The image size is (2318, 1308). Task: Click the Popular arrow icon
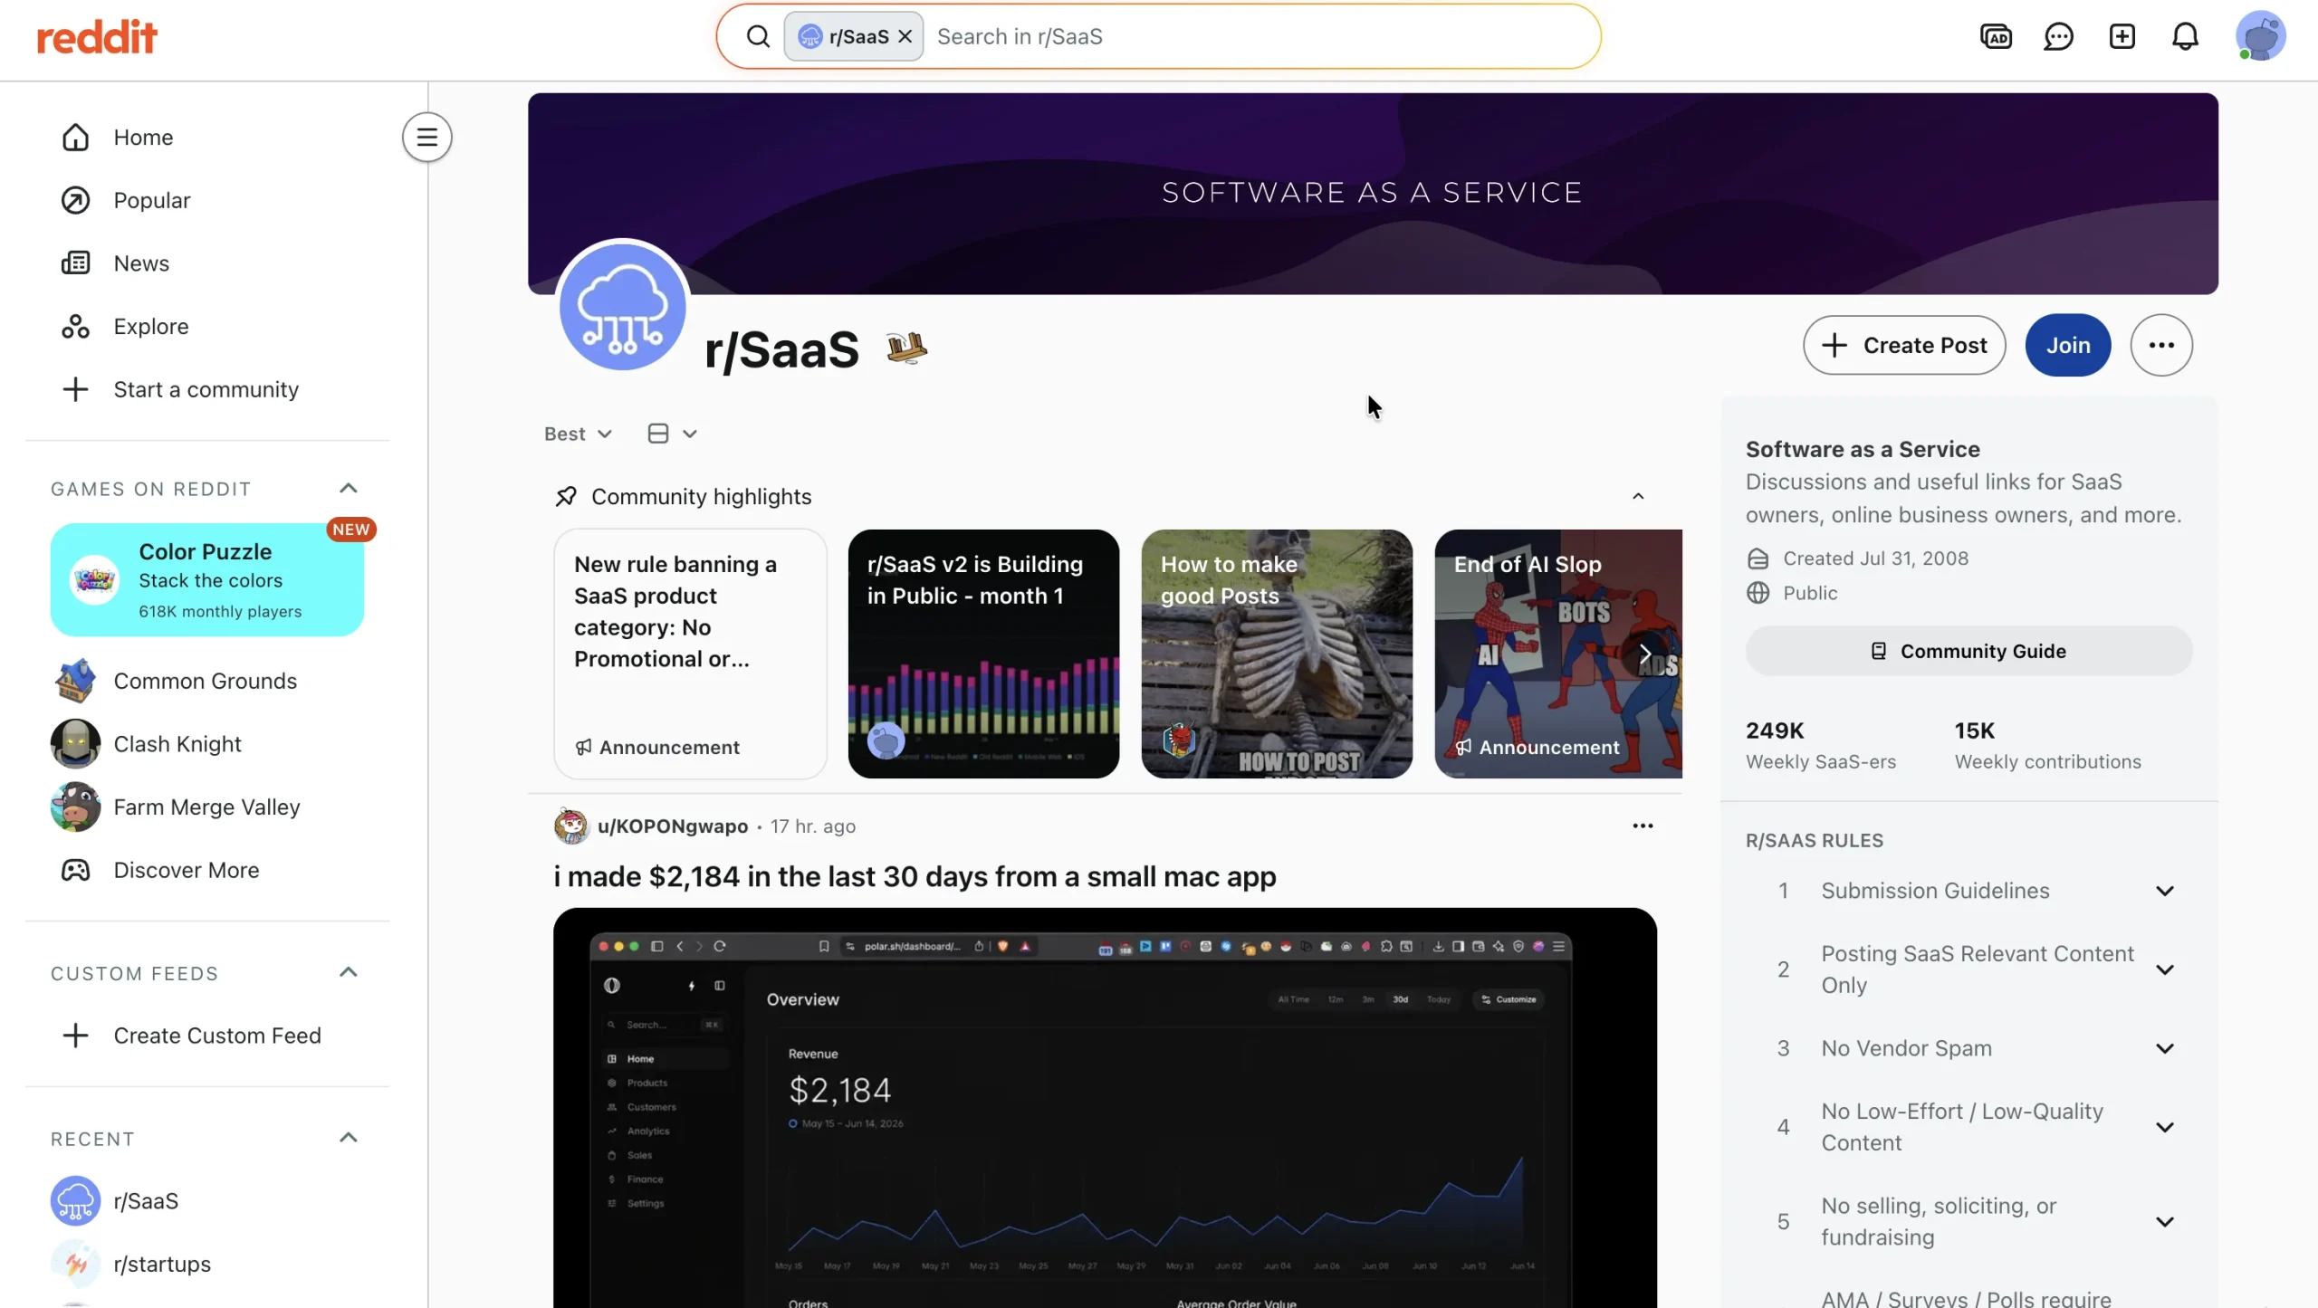(x=75, y=200)
